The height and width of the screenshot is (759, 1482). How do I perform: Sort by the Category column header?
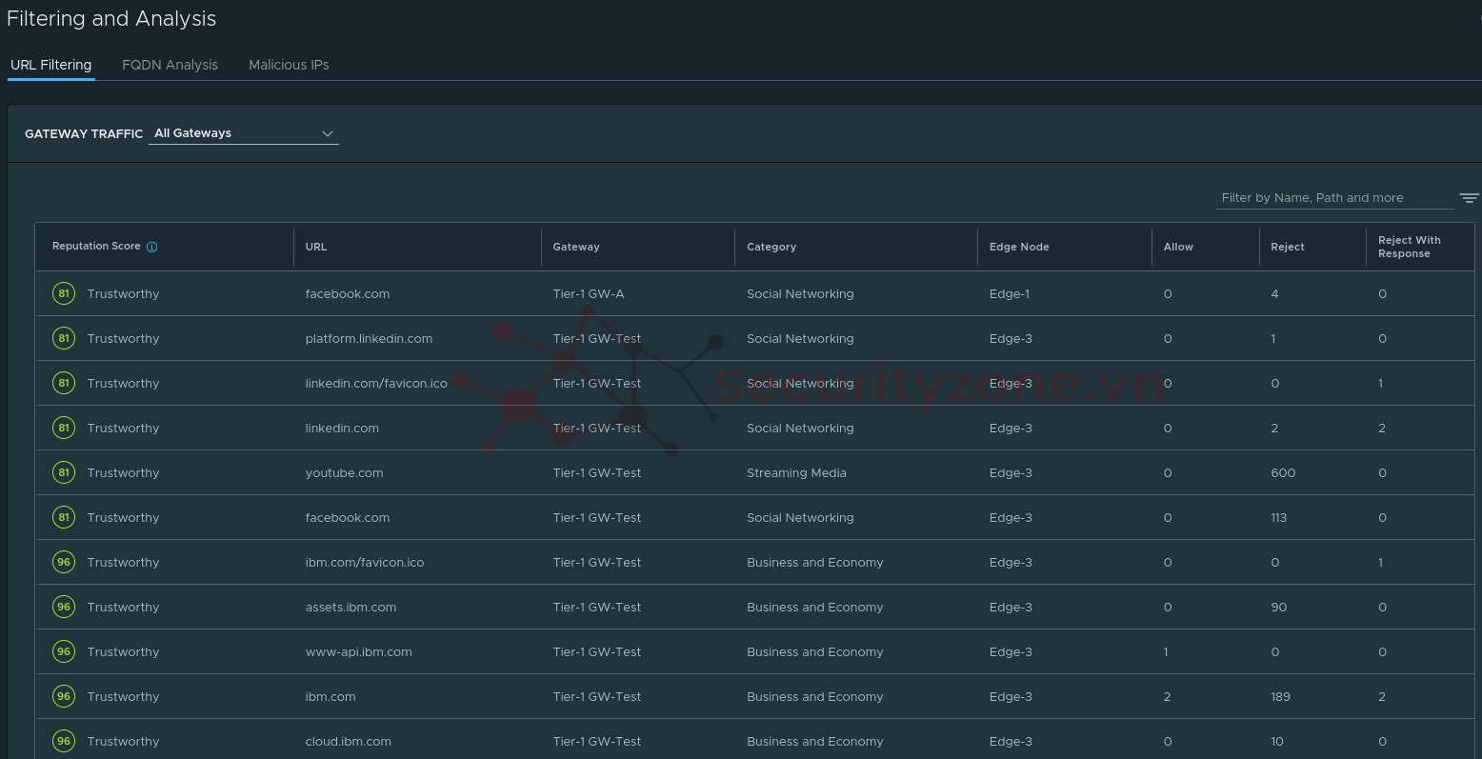coord(771,247)
